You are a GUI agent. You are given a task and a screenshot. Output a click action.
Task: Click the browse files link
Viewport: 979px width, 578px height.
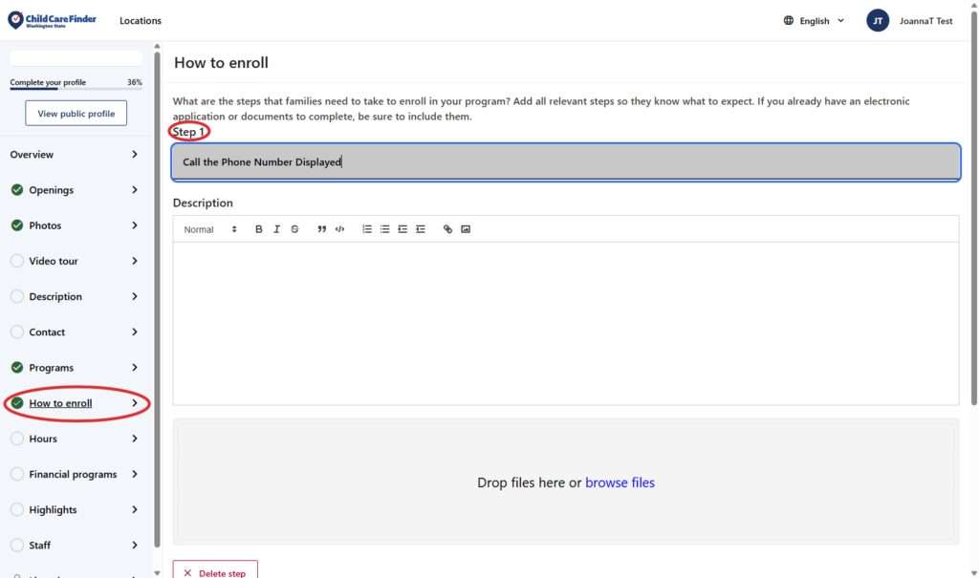click(x=620, y=482)
